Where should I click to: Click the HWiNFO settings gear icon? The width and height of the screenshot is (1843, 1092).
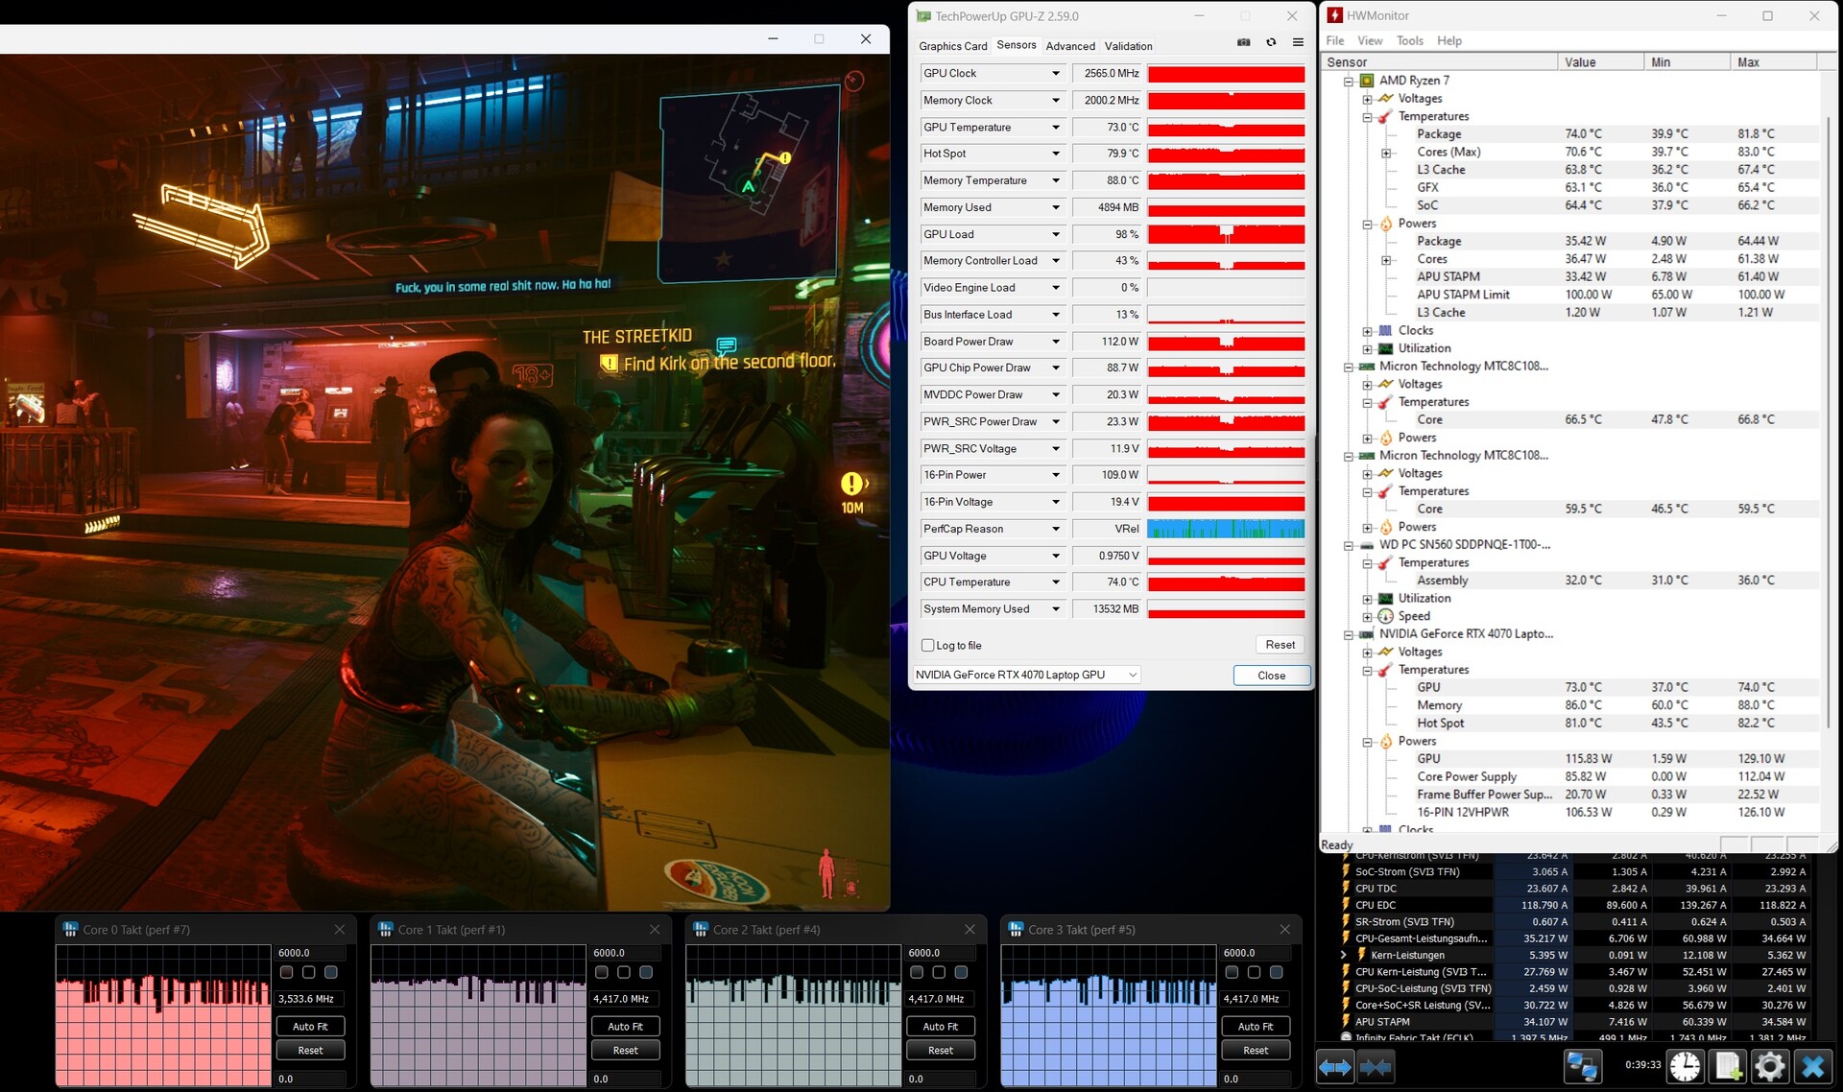point(1769,1066)
